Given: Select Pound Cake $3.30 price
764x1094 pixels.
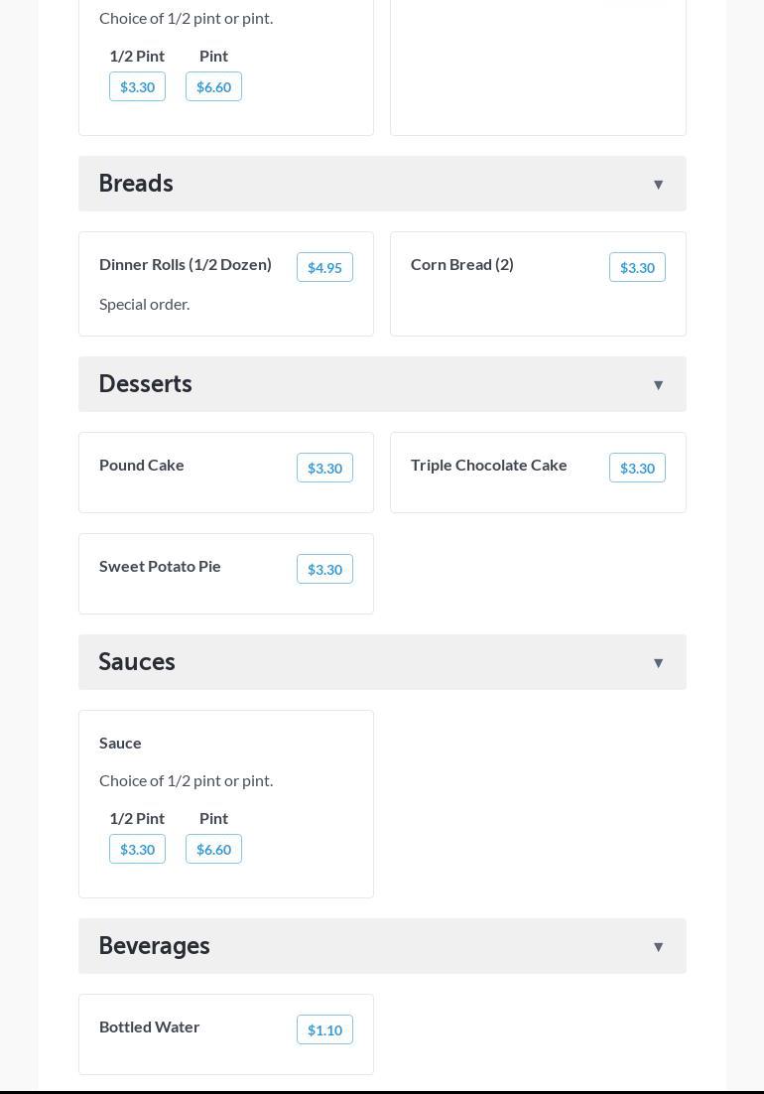Looking at the screenshot, I should (x=324, y=468).
